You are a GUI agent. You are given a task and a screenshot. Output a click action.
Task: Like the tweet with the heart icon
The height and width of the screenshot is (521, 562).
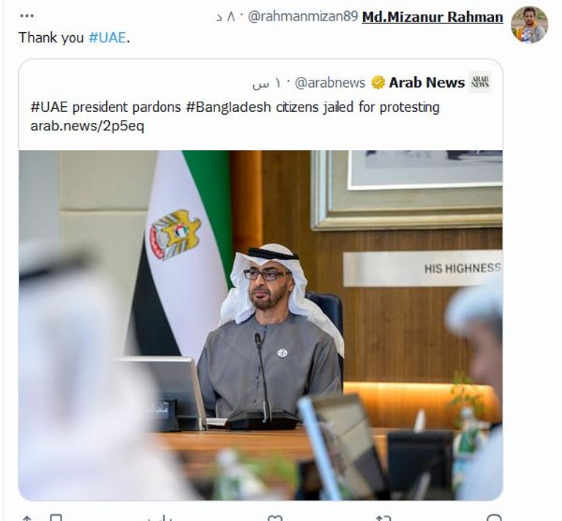(x=275, y=518)
